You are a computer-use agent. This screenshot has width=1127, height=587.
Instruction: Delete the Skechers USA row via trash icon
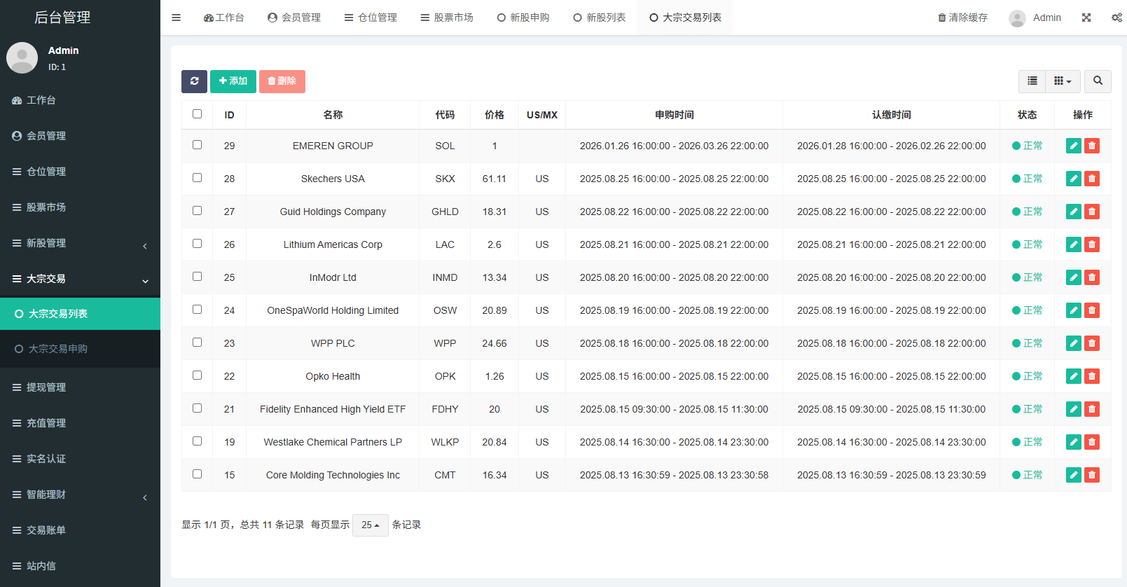(x=1091, y=179)
